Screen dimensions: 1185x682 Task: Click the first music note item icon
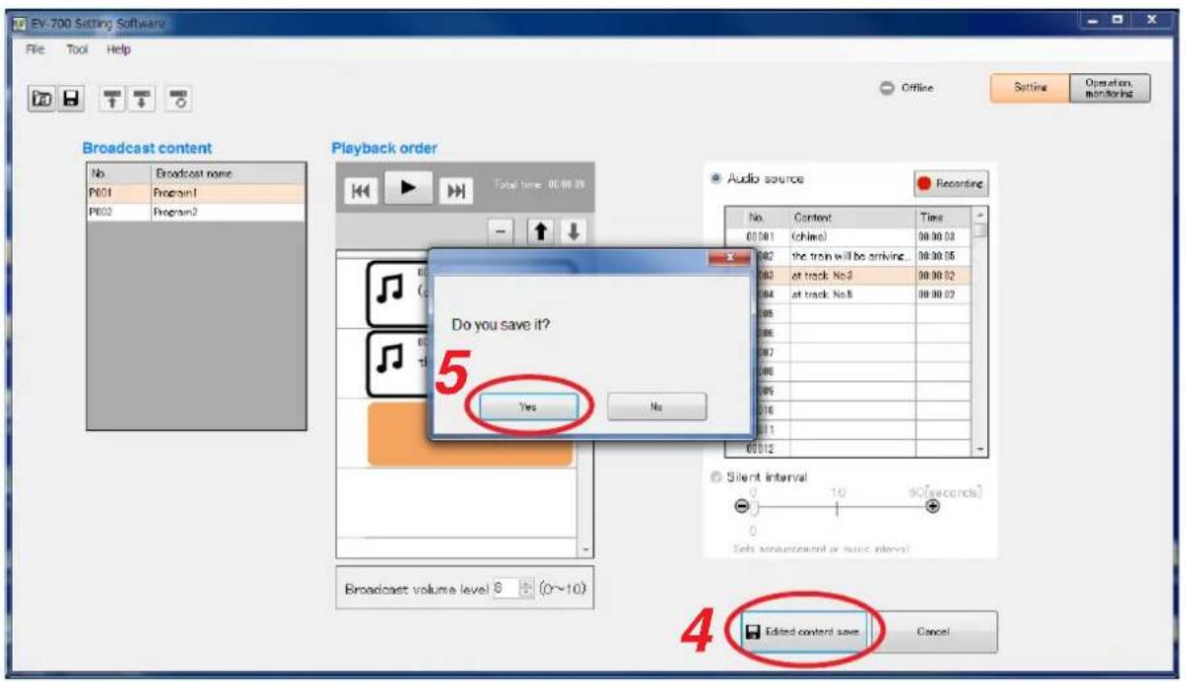coord(390,290)
